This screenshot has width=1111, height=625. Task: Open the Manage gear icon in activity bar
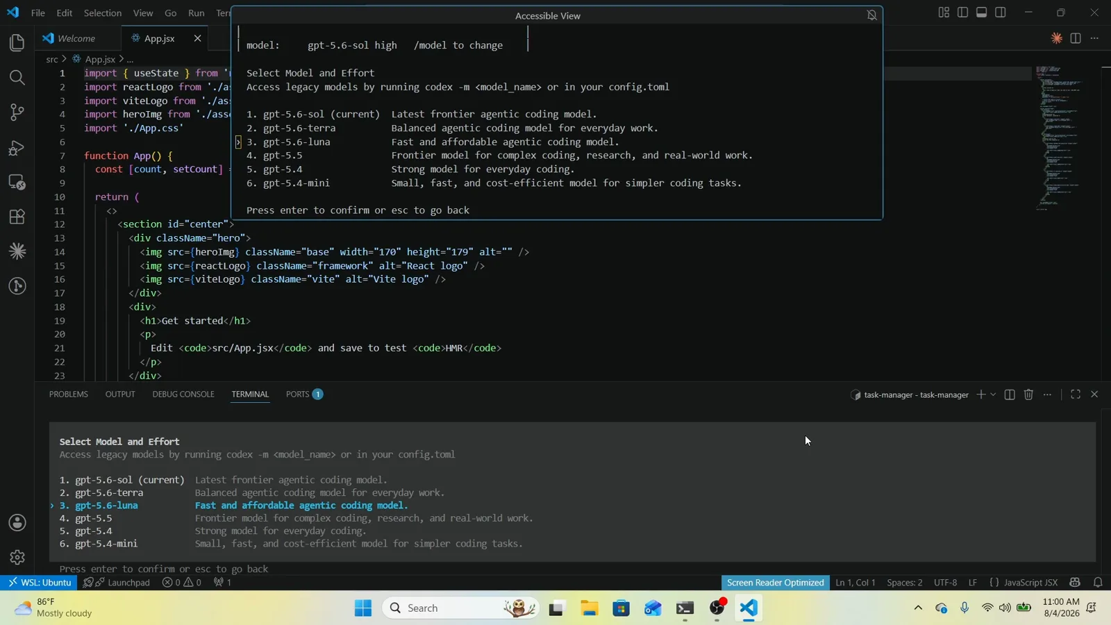17,557
